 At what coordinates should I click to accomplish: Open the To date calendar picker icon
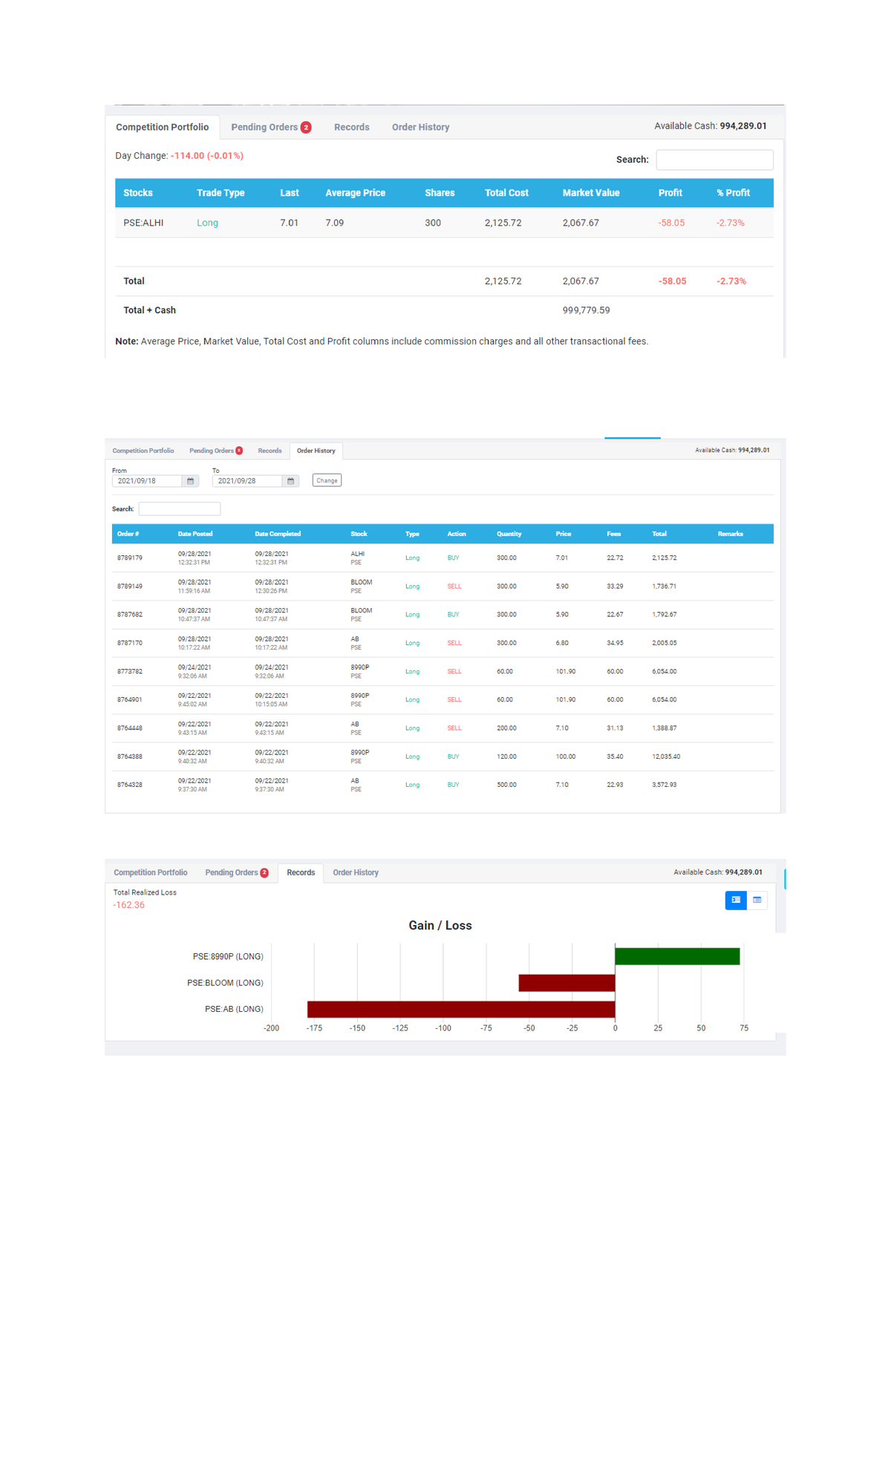pyautogui.click(x=291, y=481)
